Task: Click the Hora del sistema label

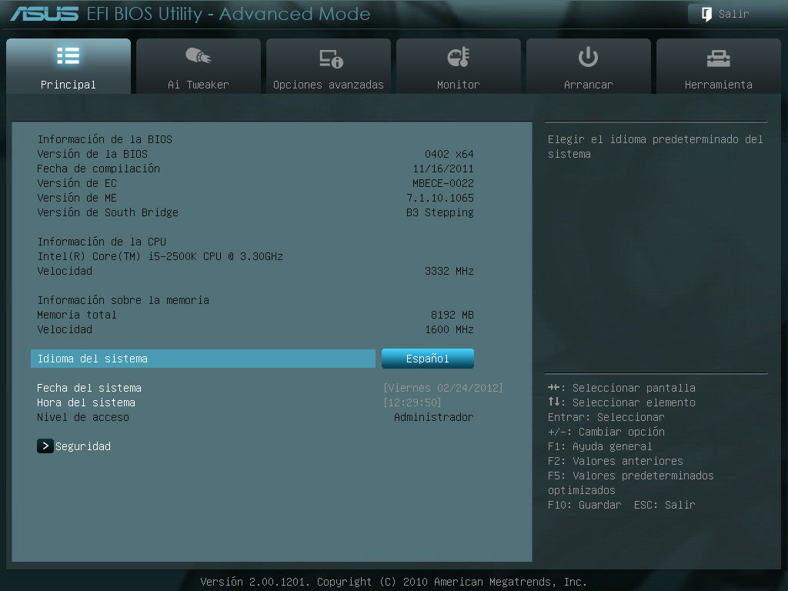Action: point(86,402)
